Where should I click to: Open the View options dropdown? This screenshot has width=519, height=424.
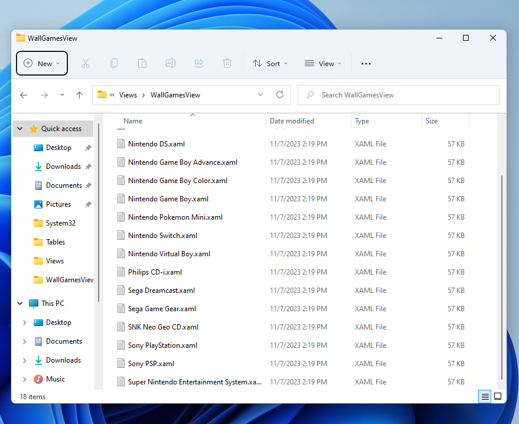point(323,63)
